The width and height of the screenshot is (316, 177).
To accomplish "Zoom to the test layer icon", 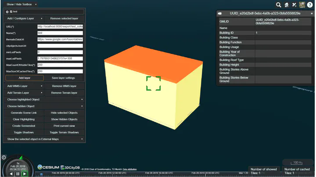I will coord(7,11).
